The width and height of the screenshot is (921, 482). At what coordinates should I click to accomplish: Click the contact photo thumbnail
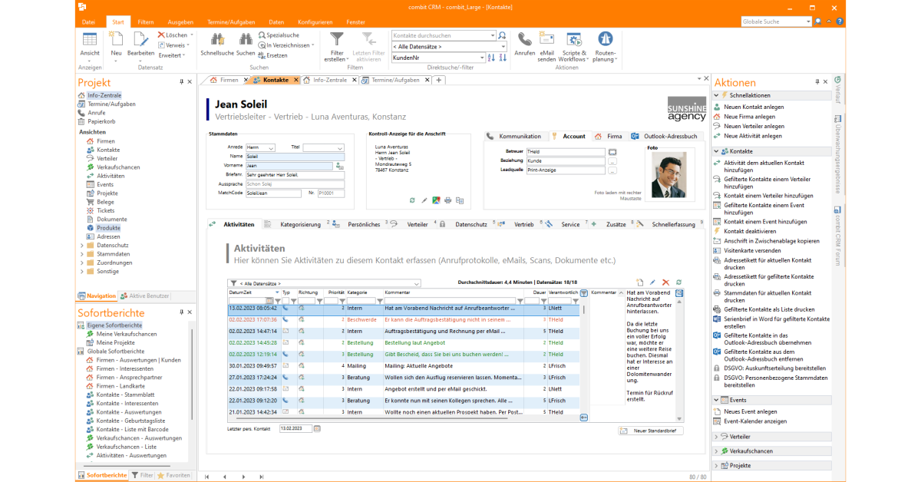(669, 175)
